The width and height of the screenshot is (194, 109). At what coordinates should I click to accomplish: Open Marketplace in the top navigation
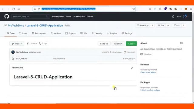tap(79, 17)
